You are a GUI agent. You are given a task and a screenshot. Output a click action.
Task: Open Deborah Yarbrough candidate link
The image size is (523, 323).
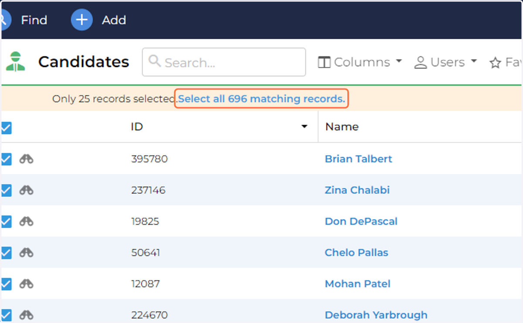tap(376, 315)
